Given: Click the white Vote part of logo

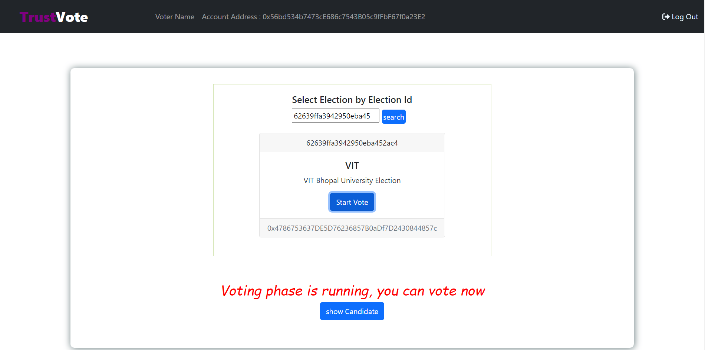Looking at the screenshot, I should click(72, 17).
